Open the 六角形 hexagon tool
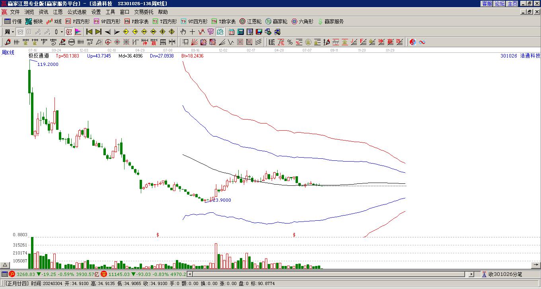The width and height of the screenshot is (541, 289). (x=302, y=21)
